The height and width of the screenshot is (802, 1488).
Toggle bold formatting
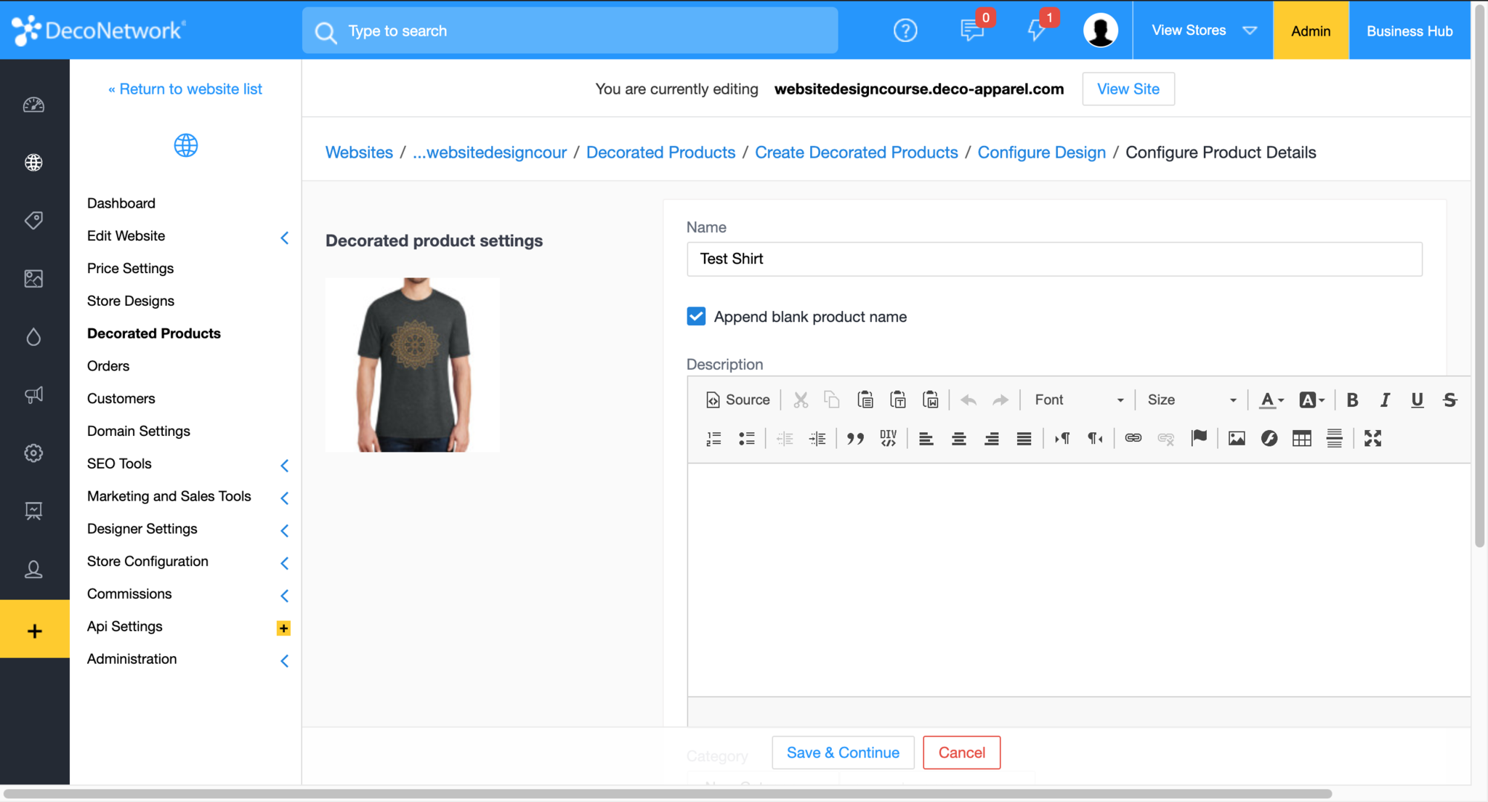[x=1352, y=400]
